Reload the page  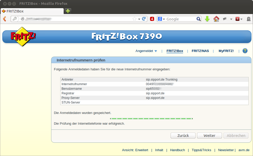click(x=144, y=19)
